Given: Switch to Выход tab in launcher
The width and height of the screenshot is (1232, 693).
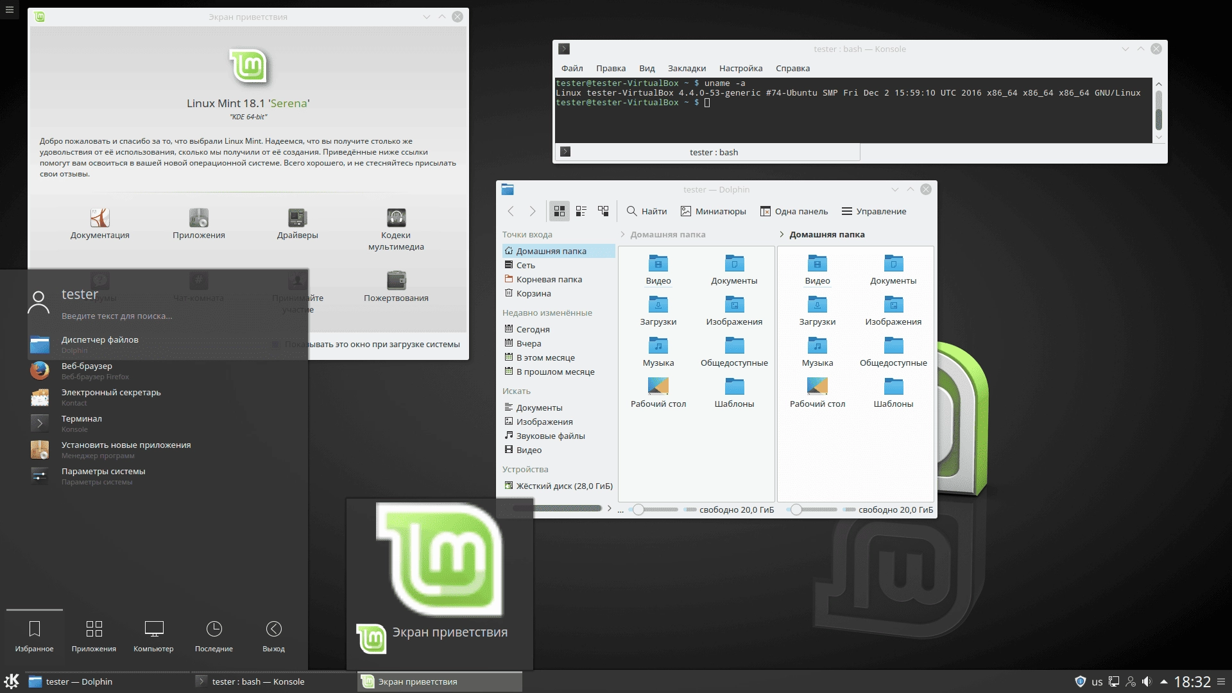Looking at the screenshot, I should [273, 636].
